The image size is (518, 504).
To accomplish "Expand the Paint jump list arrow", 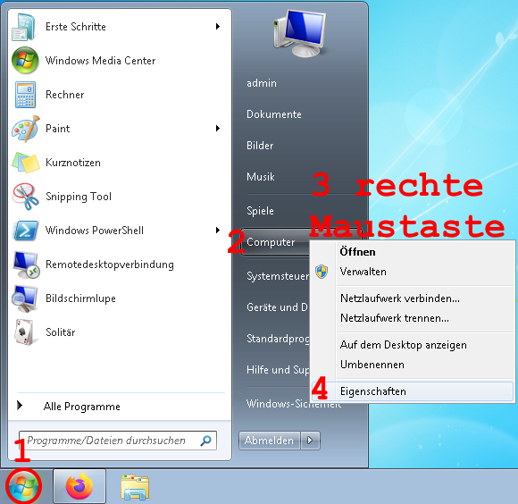I will (218, 128).
